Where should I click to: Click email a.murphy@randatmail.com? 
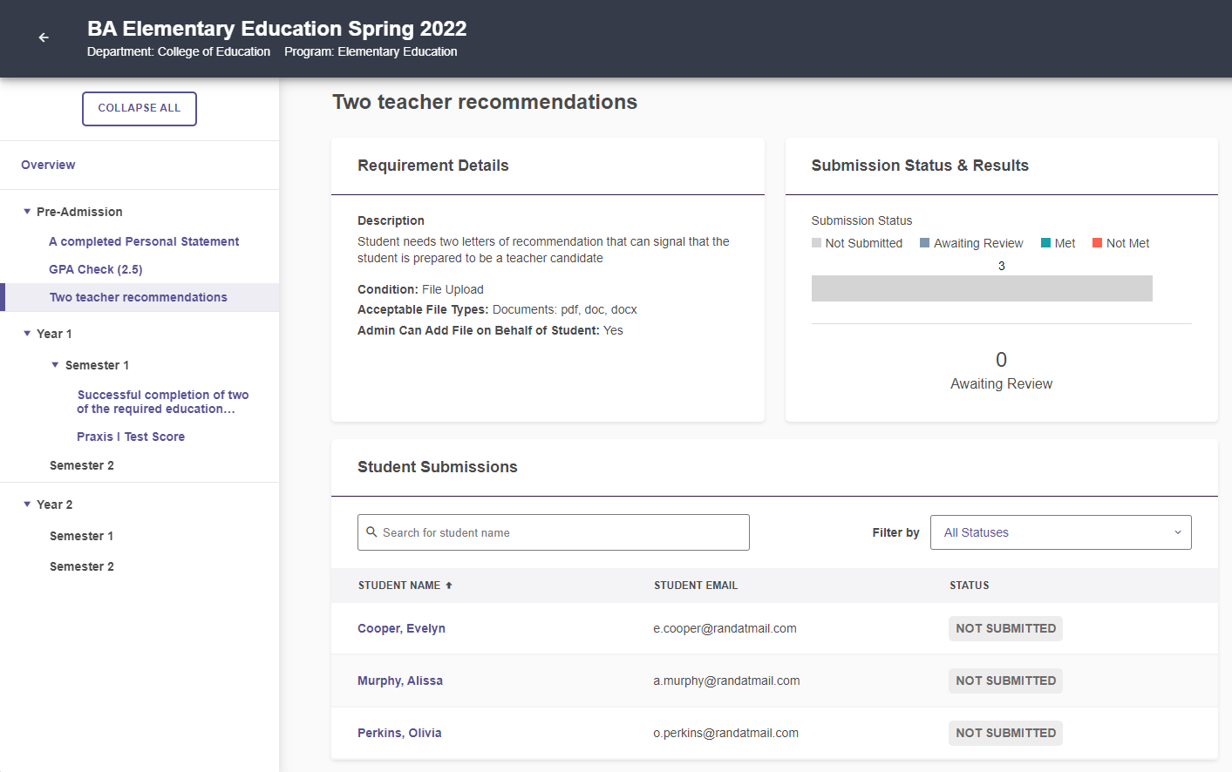[x=726, y=681]
